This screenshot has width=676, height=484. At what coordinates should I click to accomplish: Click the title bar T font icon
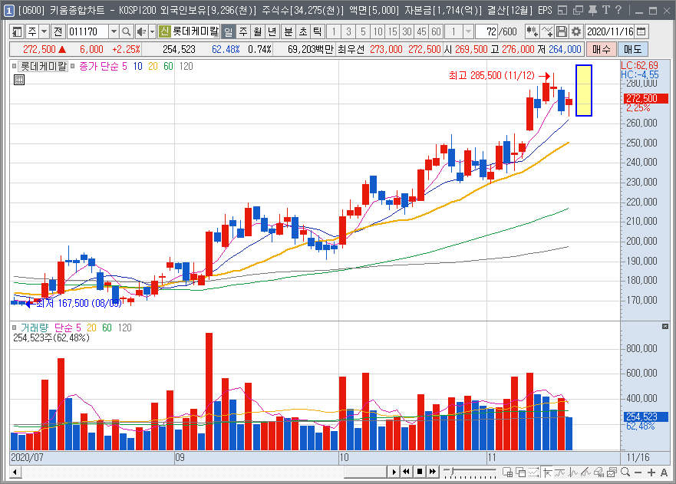coord(606,10)
